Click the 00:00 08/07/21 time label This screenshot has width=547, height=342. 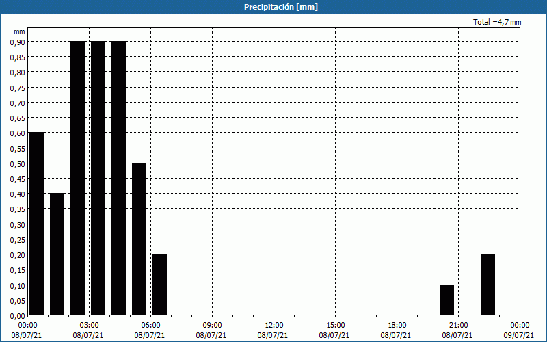(x=27, y=330)
